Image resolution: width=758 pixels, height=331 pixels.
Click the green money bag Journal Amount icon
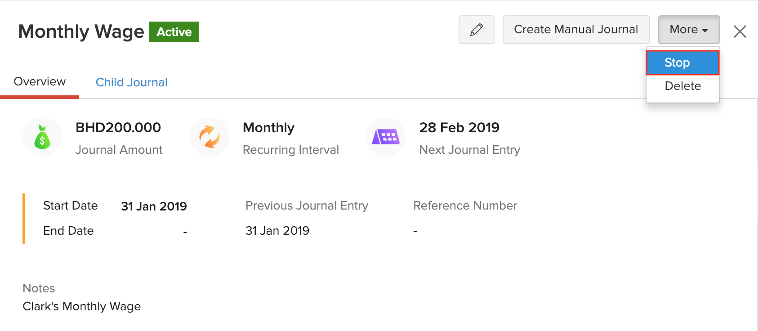click(x=42, y=136)
